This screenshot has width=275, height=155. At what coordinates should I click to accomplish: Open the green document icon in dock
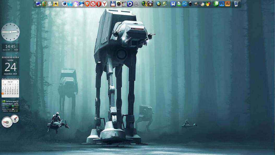[x=179, y=4]
